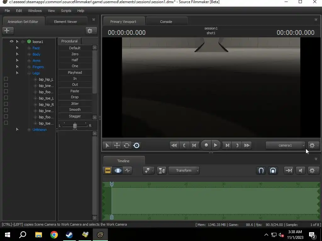This screenshot has width=322, height=241.
Task: Click the Playhead preset button
Action: point(75,72)
